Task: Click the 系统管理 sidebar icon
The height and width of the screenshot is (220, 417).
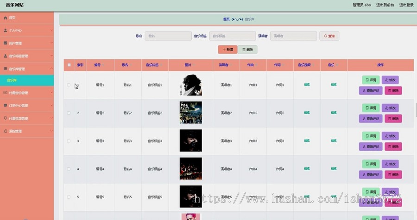Action: (x=5, y=131)
